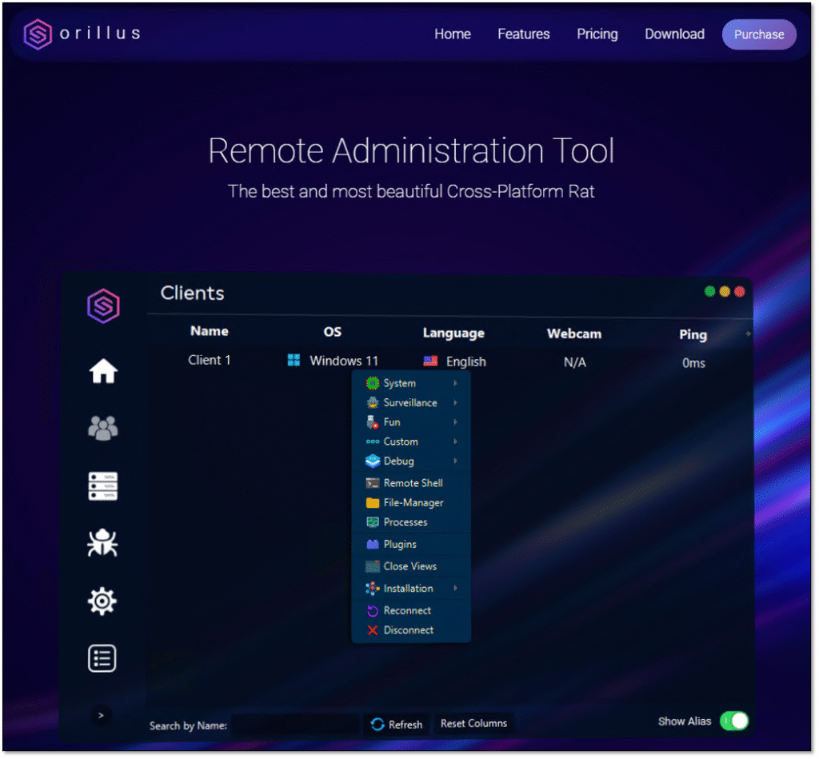Expand the Surveillance submenu
The height and width of the screenshot is (759, 819).
coord(411,403)
